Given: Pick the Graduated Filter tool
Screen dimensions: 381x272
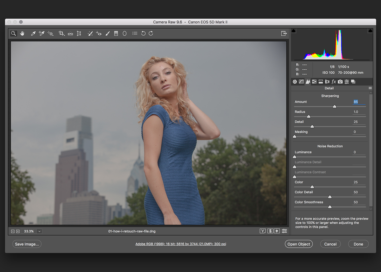Looking at the screenshot, I should (x=116, y=33).
